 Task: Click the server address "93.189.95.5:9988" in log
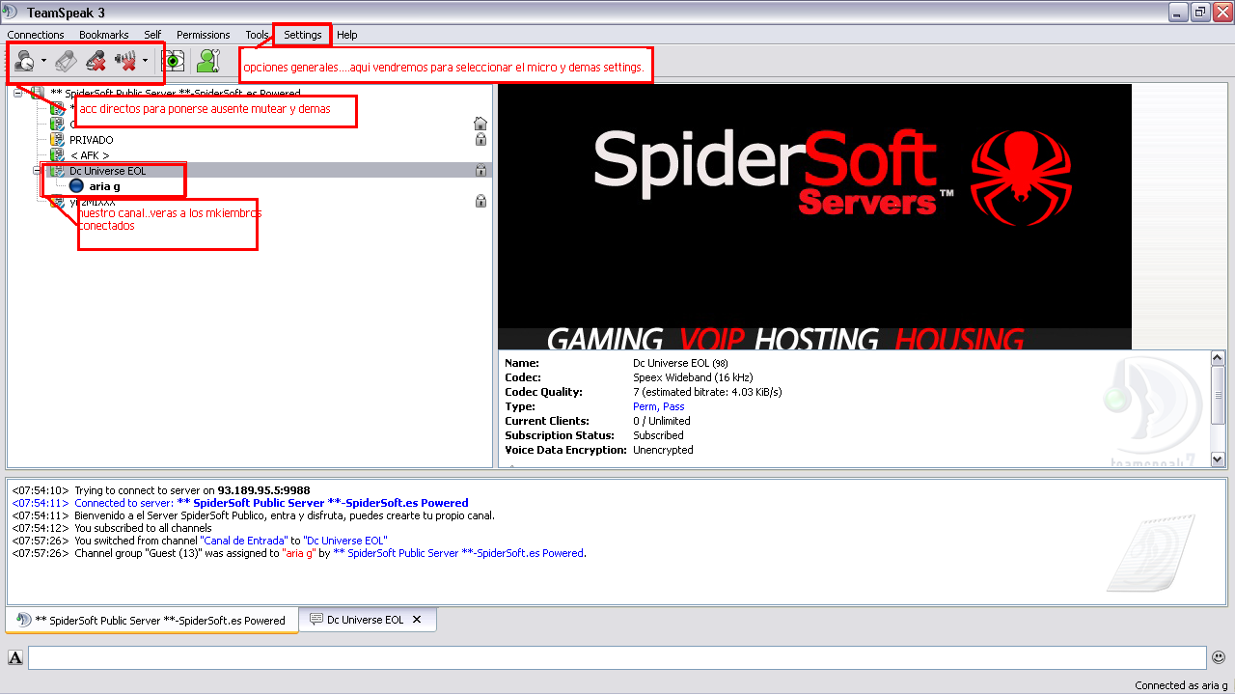(x=263, y=490)
